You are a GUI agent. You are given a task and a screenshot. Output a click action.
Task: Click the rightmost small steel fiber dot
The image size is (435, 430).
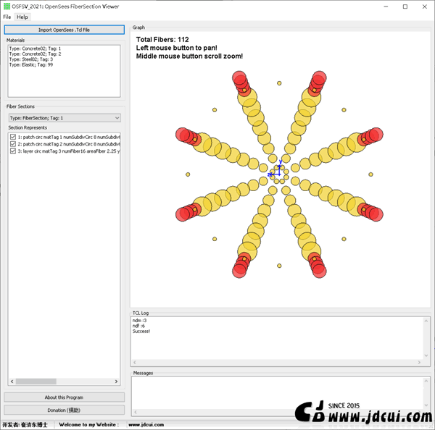(370, 174)
